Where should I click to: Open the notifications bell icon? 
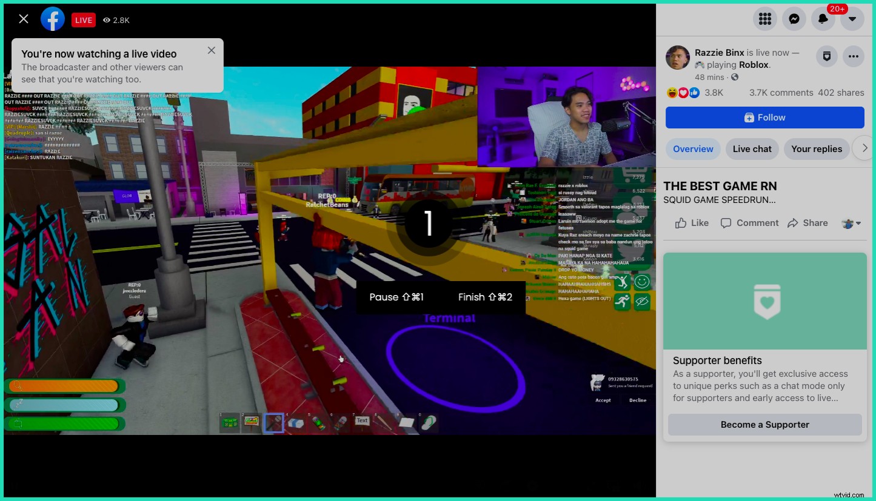[823, 19]
